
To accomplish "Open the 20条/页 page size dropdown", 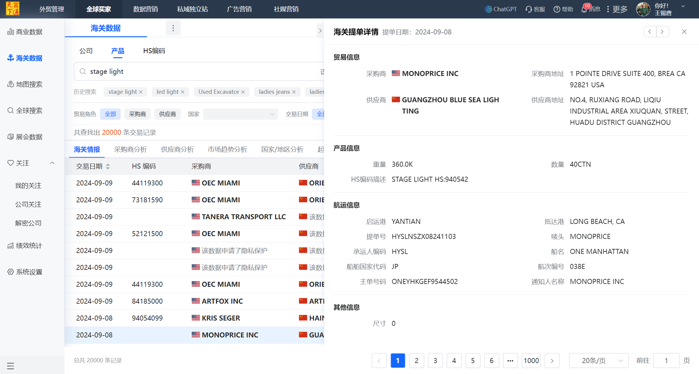I will click(599, 361).
